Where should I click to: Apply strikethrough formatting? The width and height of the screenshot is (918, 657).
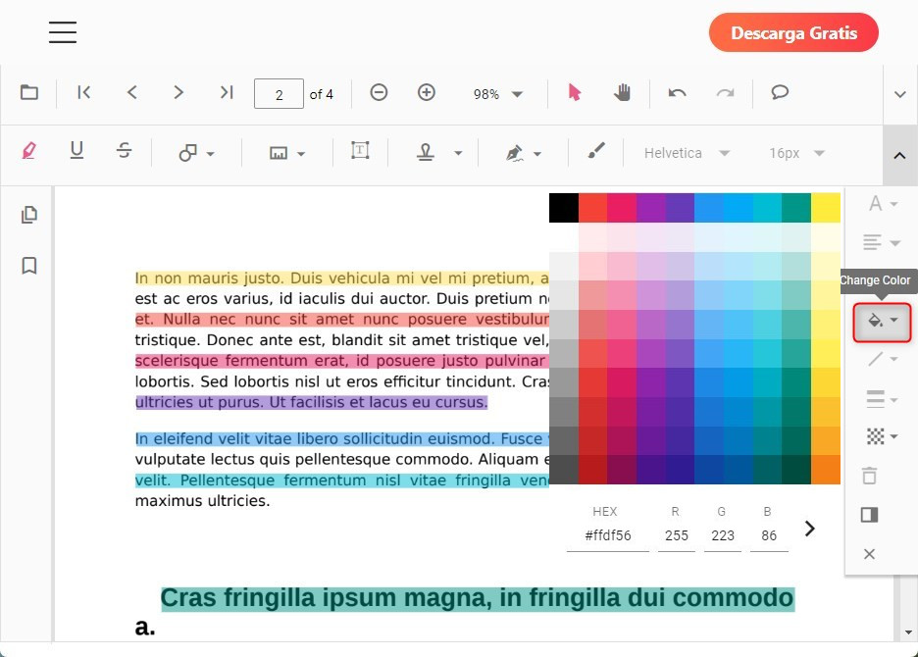124,150
